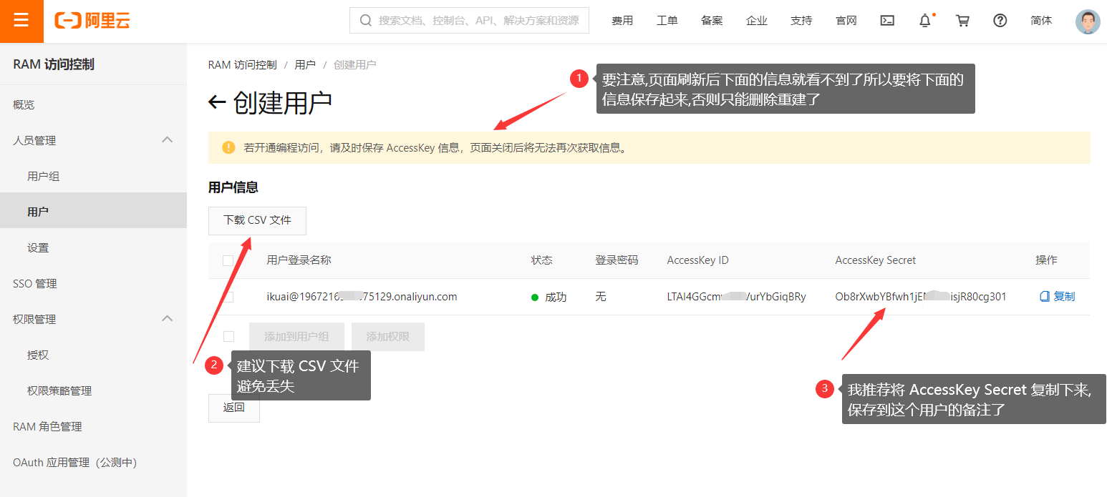Open the help question mark icon

point(1000,21)
